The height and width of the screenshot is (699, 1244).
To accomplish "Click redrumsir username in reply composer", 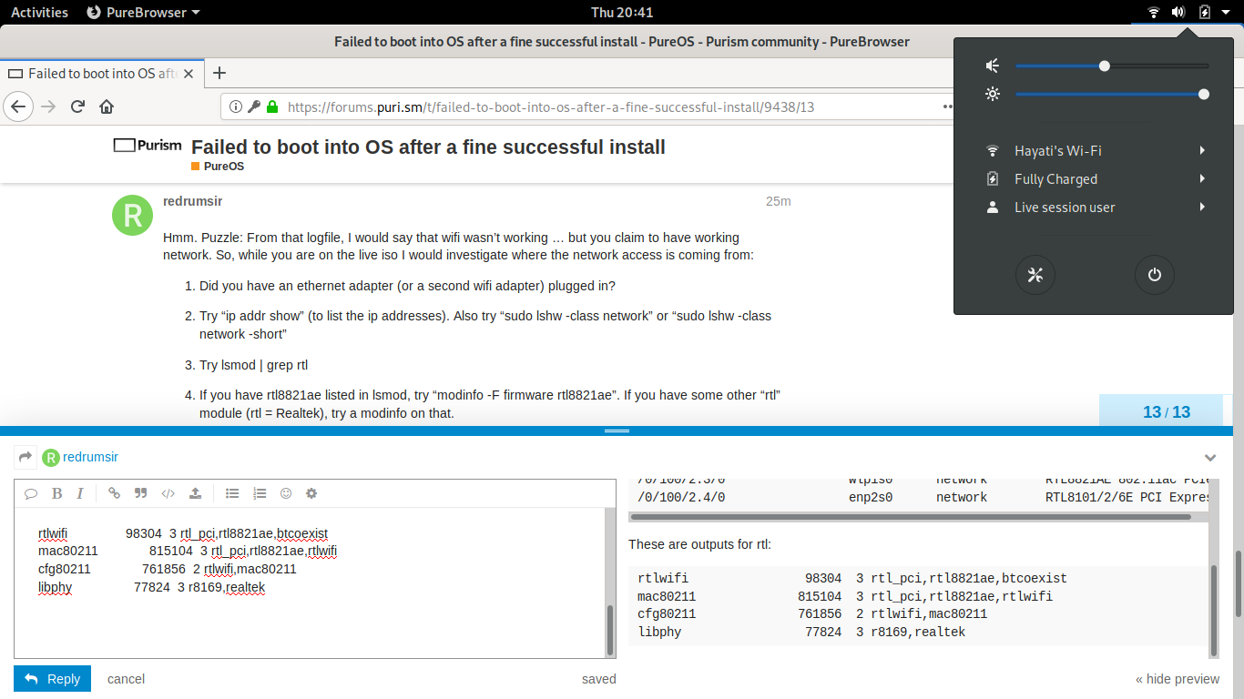I will point(90,457).
